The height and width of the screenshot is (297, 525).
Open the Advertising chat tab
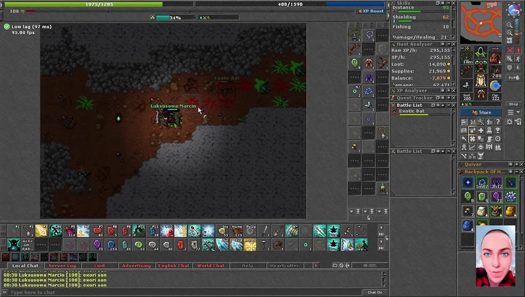(136, 266)
